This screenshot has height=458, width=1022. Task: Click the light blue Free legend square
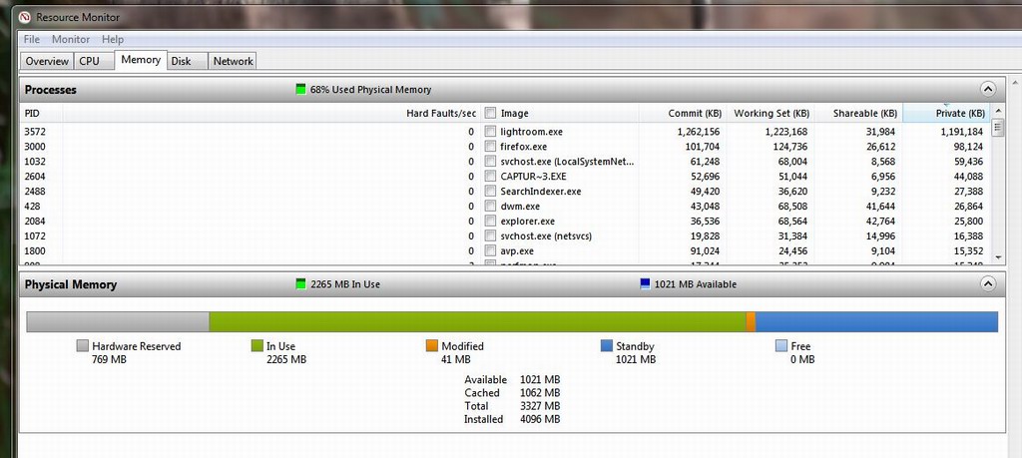click(x=781, y=346)
